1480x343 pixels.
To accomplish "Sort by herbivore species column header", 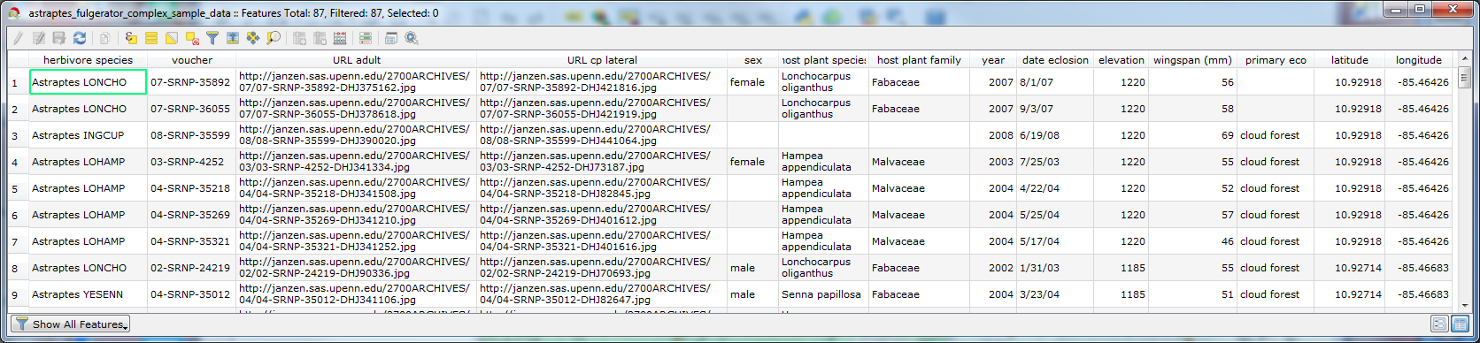I will 88,60.
